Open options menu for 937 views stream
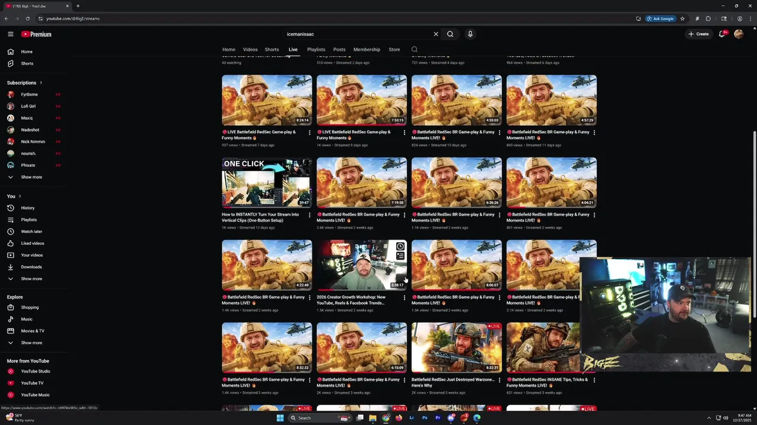The width and height of the screenshot is (757, 425). pos(309,132)
